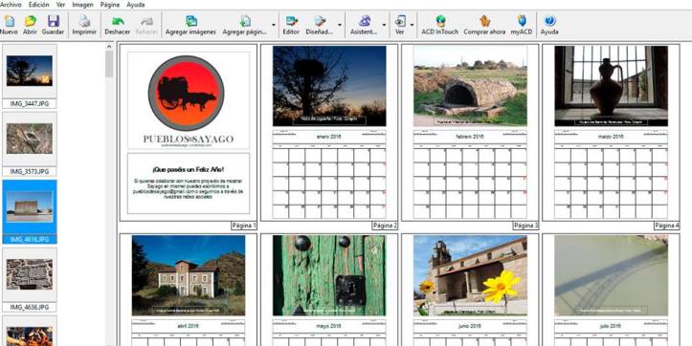Select the mayo 2016 calendar page
692x346 pixels.
(x=329, y=290)
